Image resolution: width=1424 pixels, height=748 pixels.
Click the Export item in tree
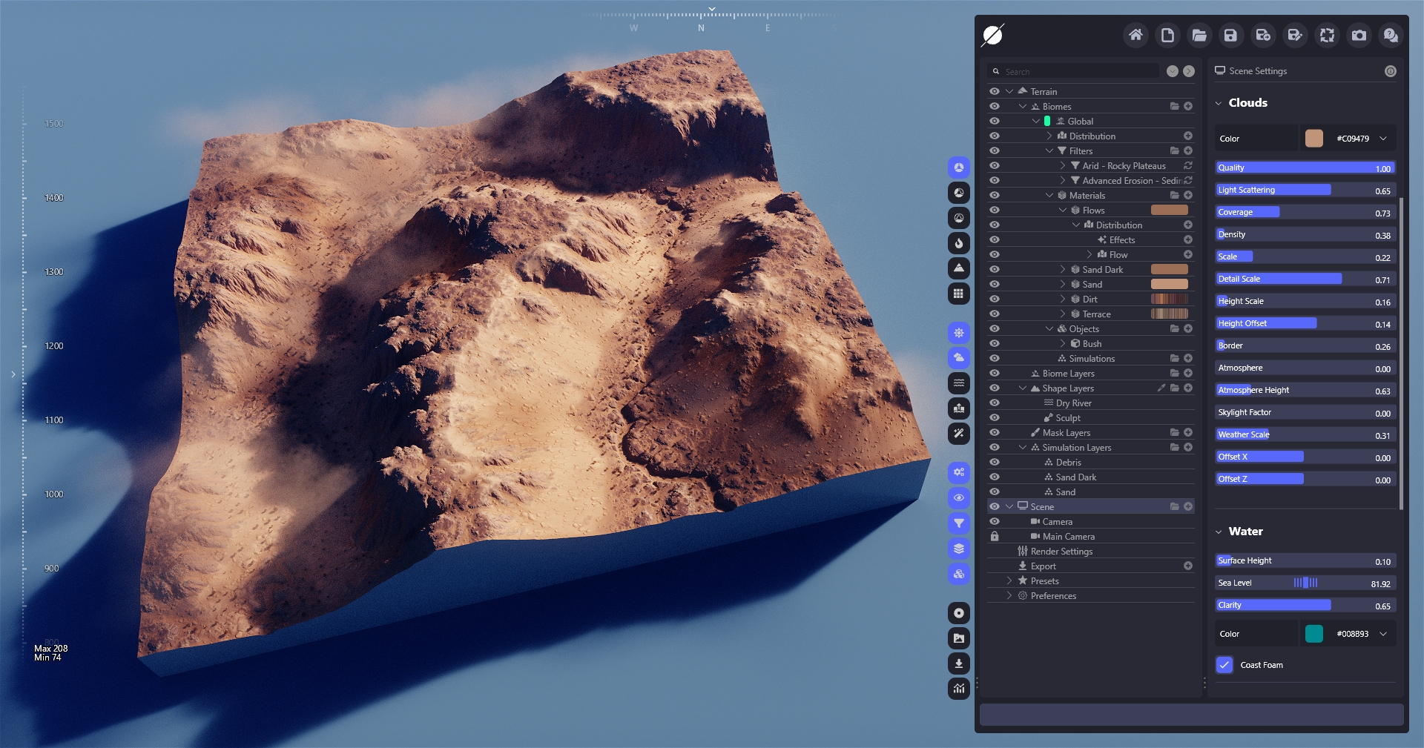1043,566
